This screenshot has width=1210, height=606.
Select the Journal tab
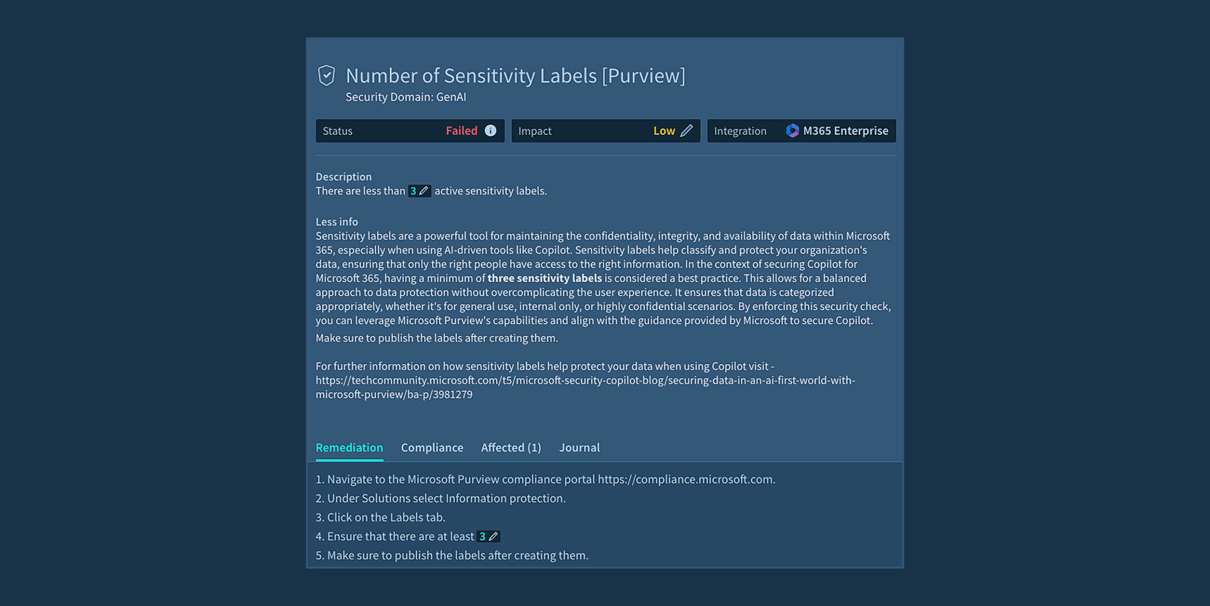pyautogui.click(x=579, y=448)
